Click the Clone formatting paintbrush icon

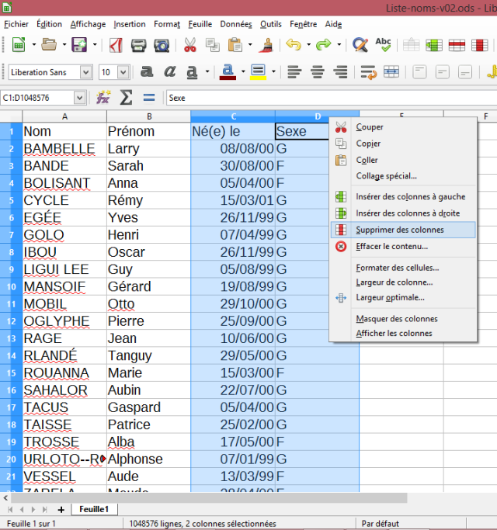pos(266,44)
